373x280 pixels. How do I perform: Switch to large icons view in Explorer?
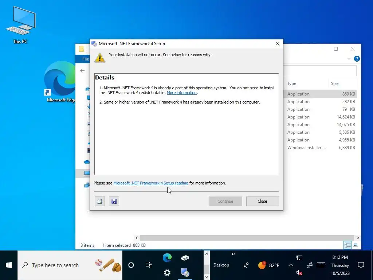[x=356, y=245]
